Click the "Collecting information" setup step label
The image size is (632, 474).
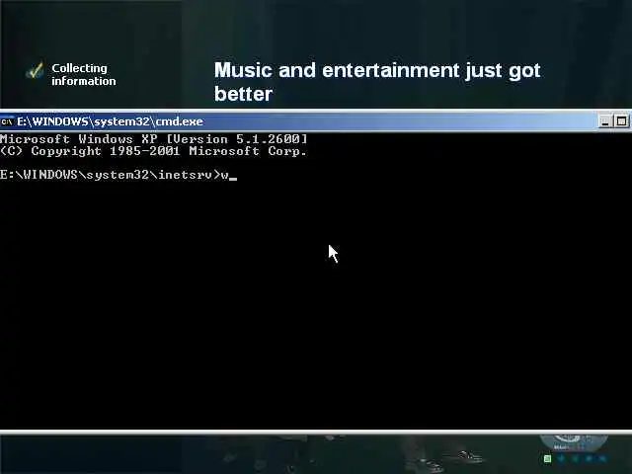[83, 75]
